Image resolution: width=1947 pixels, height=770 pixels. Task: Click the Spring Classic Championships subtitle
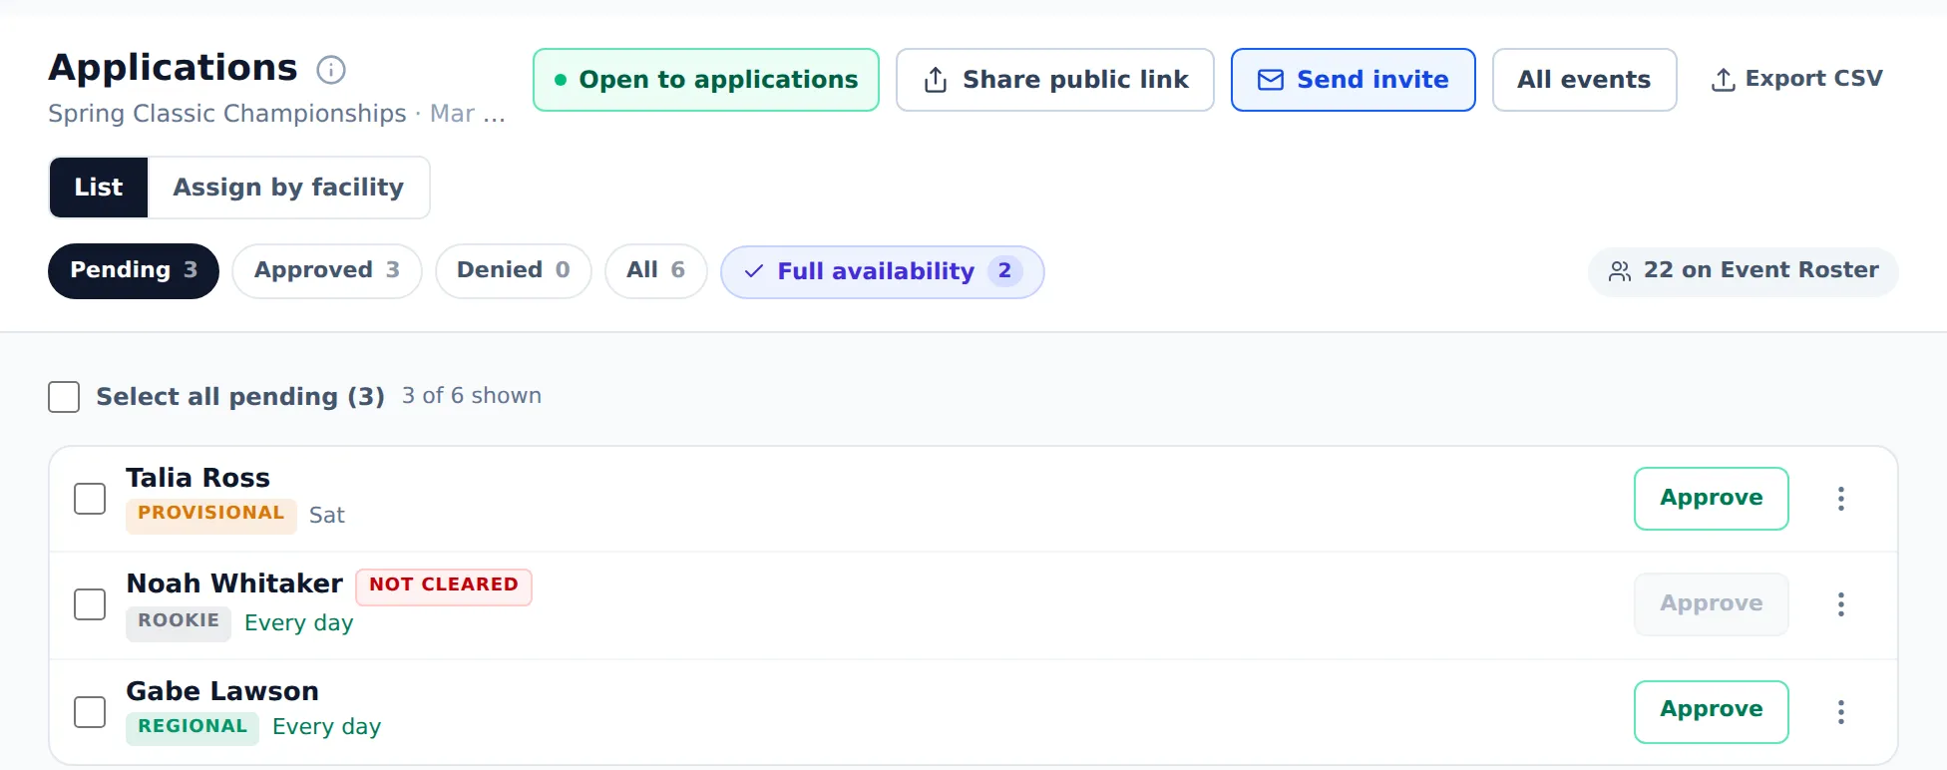click(x=276, y=114)
